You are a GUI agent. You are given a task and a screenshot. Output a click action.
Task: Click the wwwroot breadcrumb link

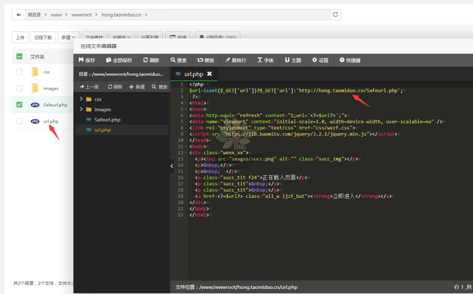(x=81, y=15)
